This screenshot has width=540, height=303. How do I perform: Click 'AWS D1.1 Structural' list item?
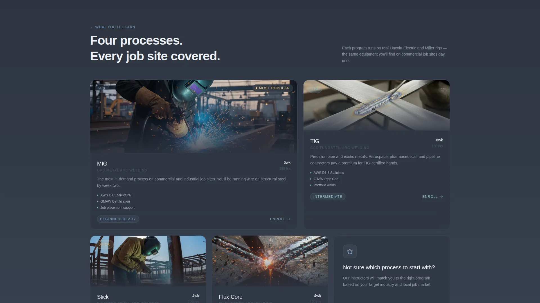116,195
